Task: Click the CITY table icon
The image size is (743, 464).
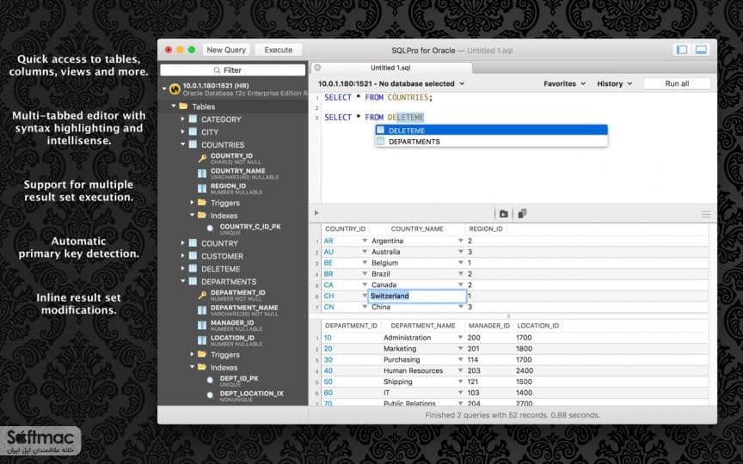Action: pos(193,131)
